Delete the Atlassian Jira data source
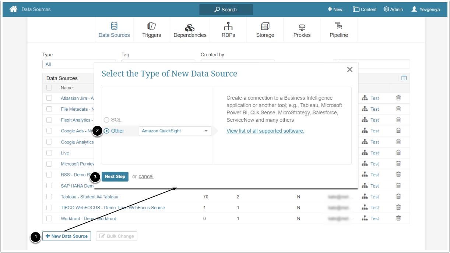The height and width of the screenshot is (253, 450). point(398,98)
